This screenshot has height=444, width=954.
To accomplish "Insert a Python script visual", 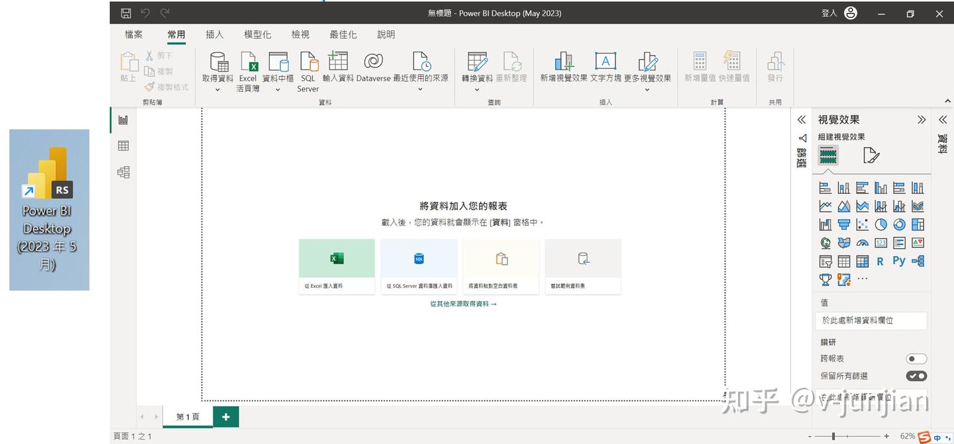I will click(899, 261).
